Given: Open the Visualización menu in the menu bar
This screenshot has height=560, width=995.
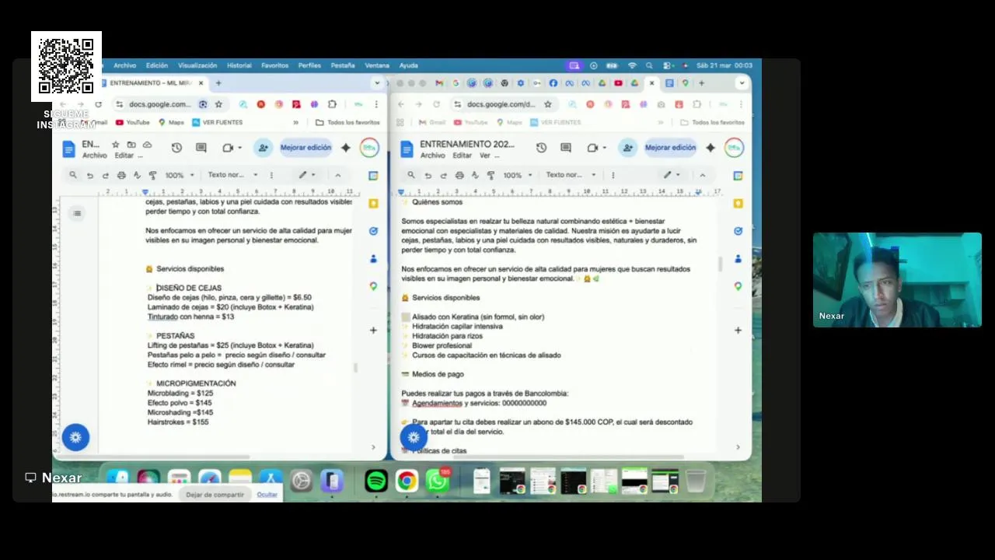Looking at the screenshot, I should pyautogui.click(x=197, y=65).
